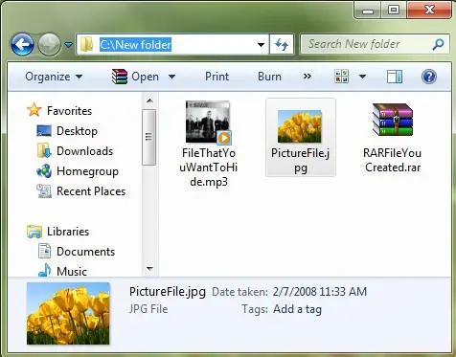The image size is (456, 357).
Task: Click the JPG File type text
Action: pyautogui.click(x=148, y=309)
